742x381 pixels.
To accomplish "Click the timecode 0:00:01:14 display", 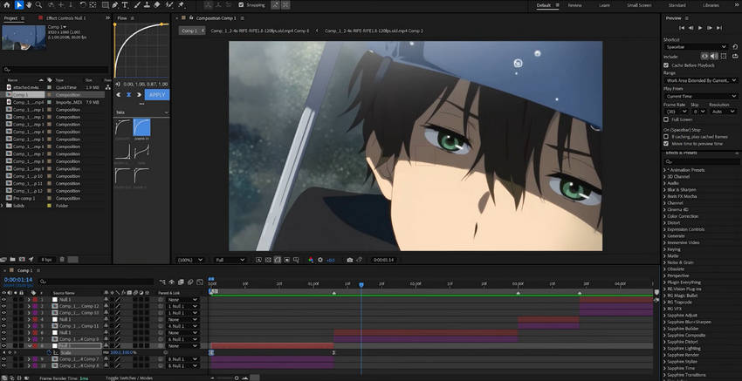I will click(18, 280).
